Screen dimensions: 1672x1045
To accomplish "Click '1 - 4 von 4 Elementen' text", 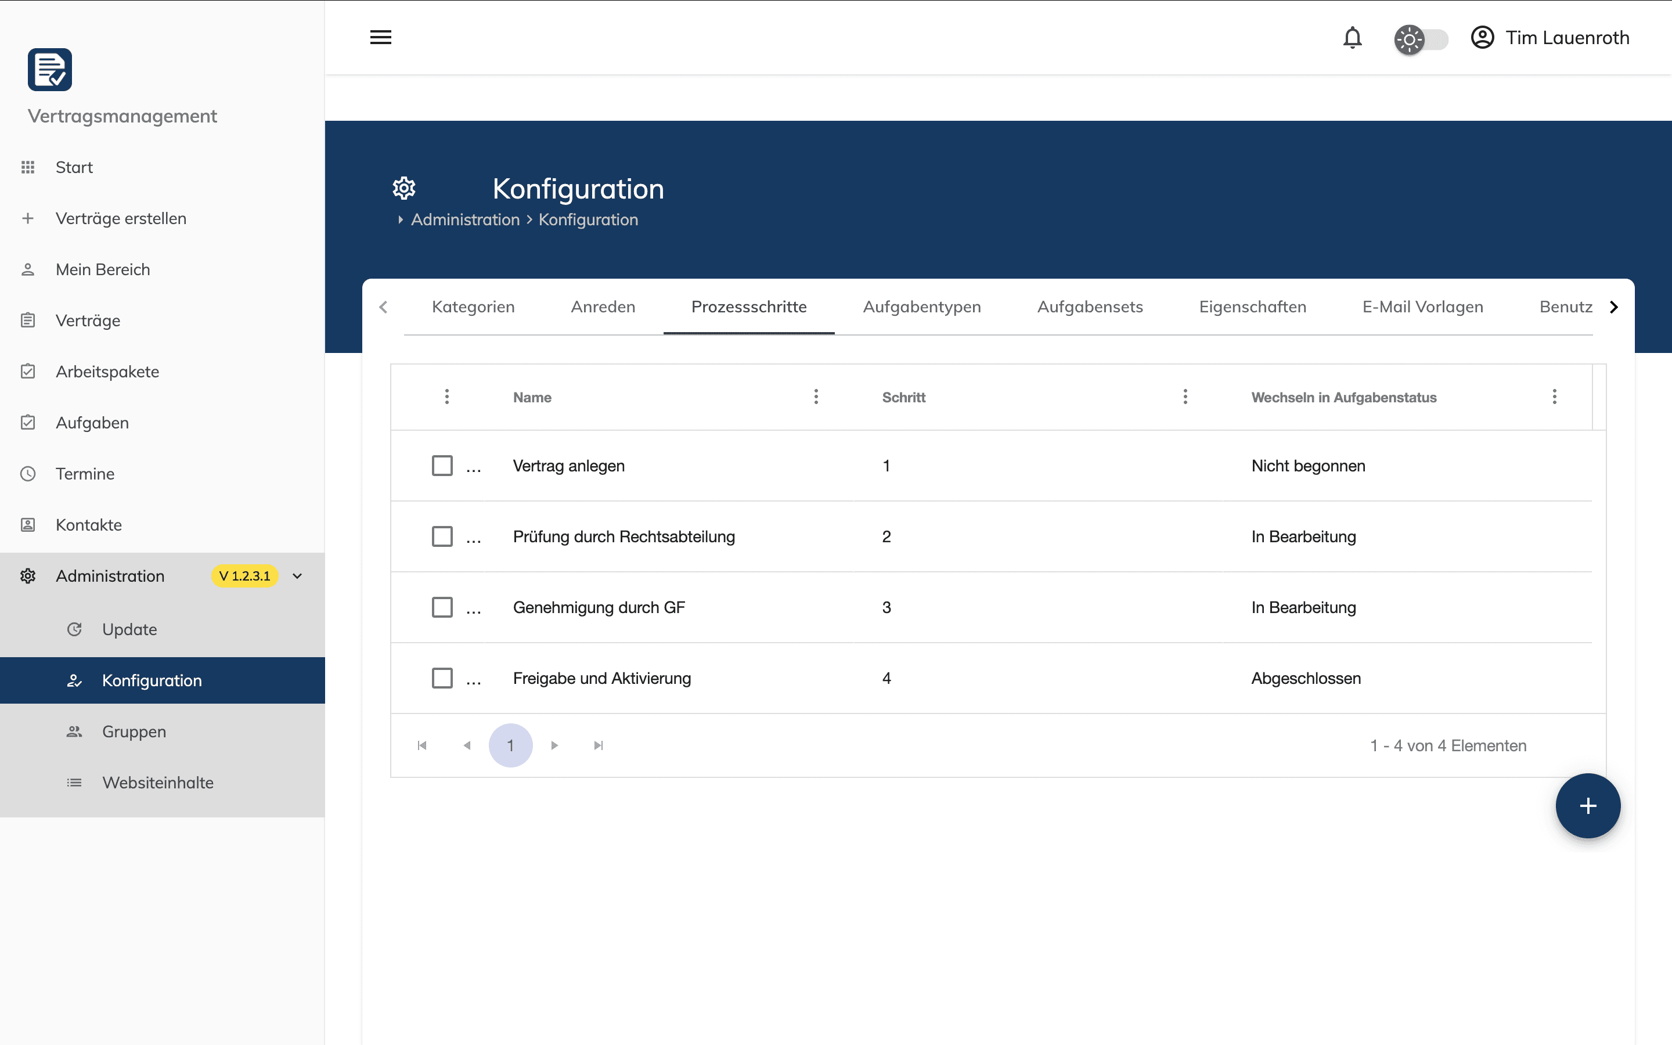I will (1448, 746).
